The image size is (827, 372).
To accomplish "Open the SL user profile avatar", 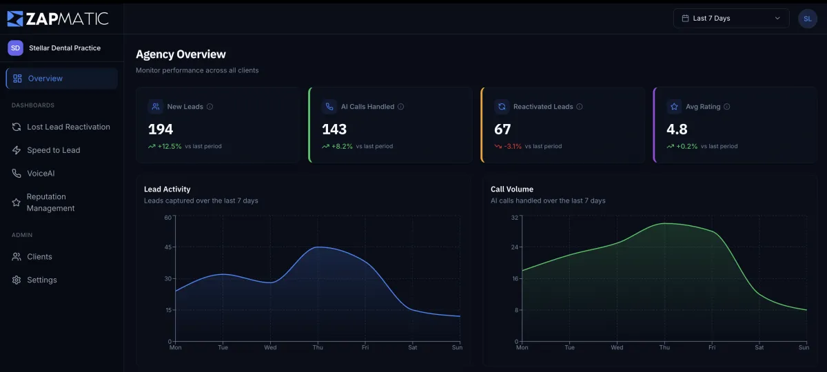I will 808,19.
